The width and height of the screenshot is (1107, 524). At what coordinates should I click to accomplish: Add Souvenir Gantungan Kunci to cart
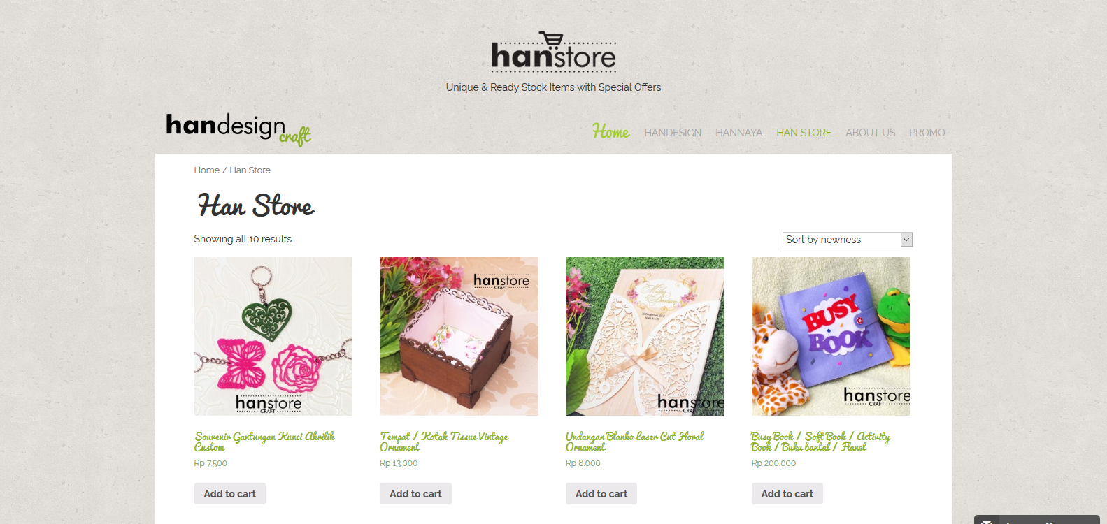coord(230,493)
